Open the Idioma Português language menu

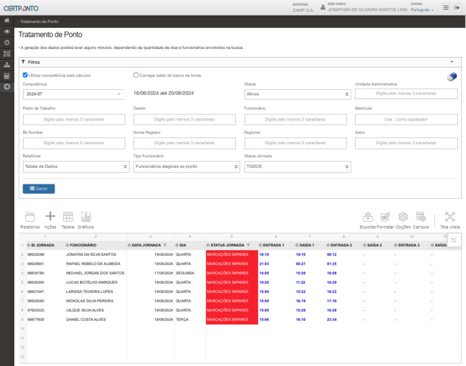tap(422, 10)
